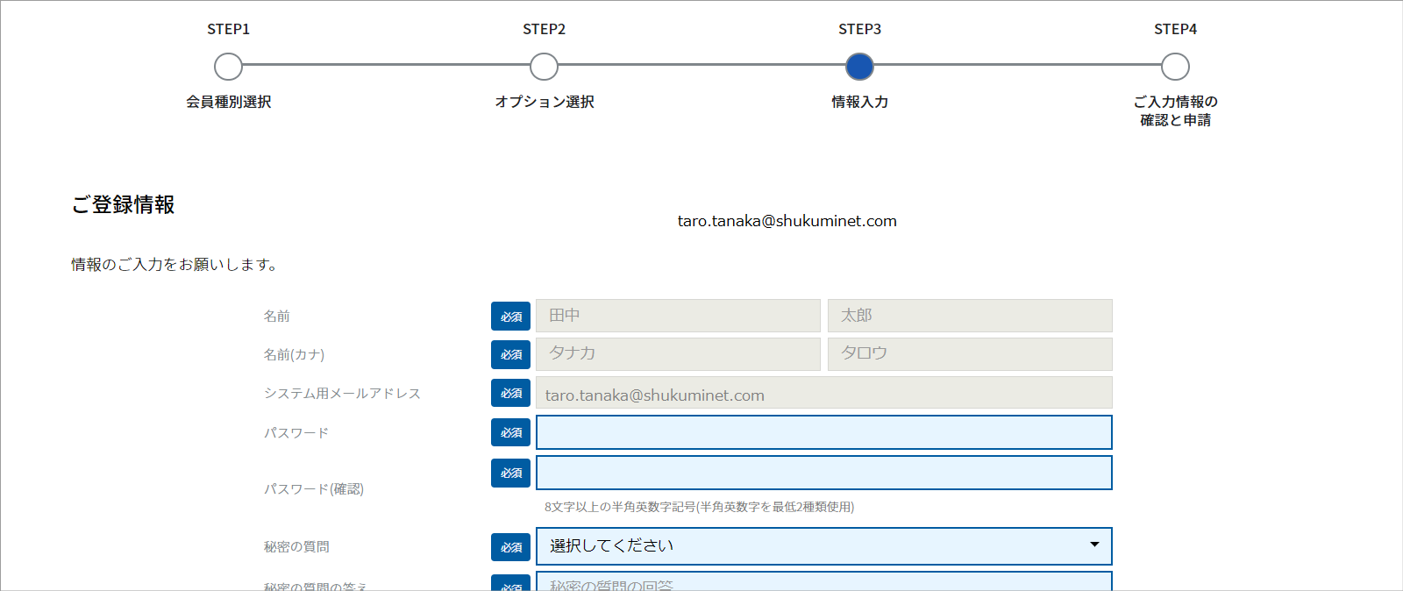Click the last name field showing 田中
Image resolution: width=1403 pixels, height=591 pixels.
678,316
